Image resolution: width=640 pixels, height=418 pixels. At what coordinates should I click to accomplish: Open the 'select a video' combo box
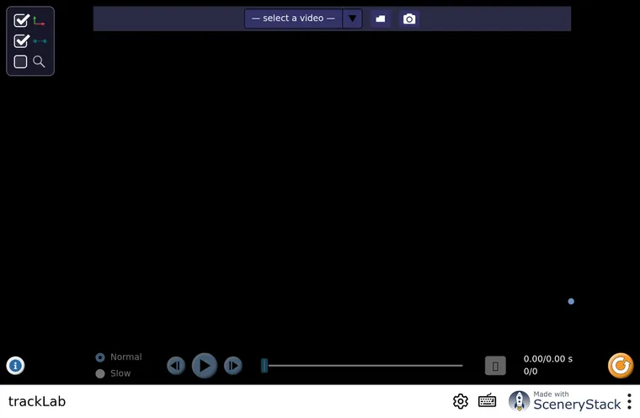click(x=303, y=19)
